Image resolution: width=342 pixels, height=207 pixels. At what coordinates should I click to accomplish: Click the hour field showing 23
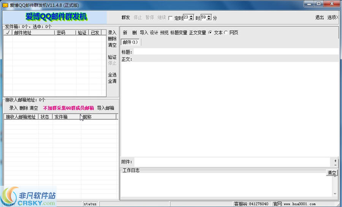[x=186, y=18]
